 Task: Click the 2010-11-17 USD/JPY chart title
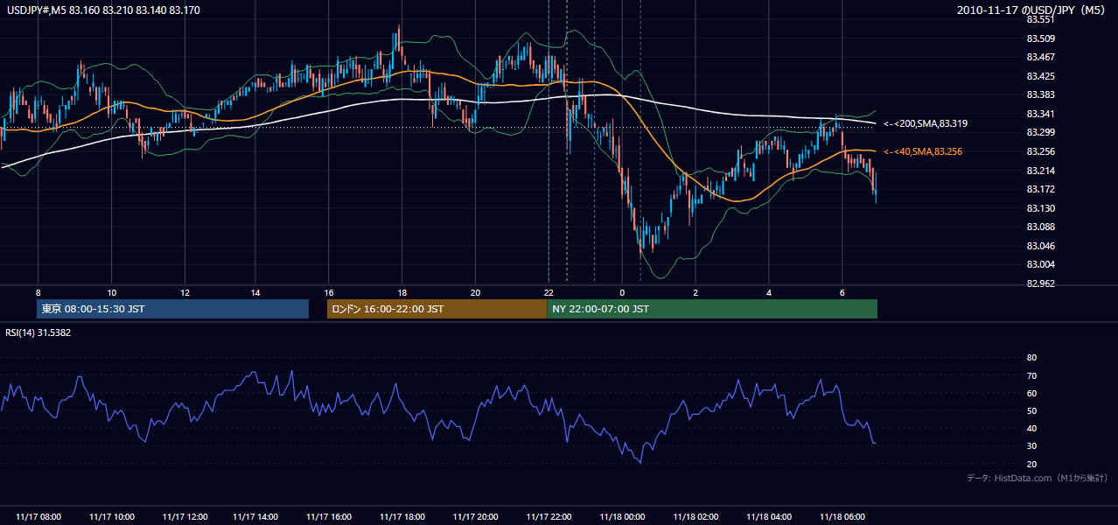coord(1032,10)
